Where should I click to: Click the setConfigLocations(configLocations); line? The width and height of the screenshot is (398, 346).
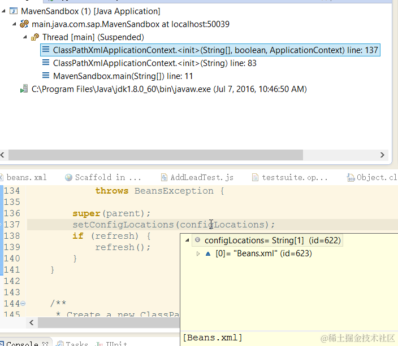tap(174, 225)
